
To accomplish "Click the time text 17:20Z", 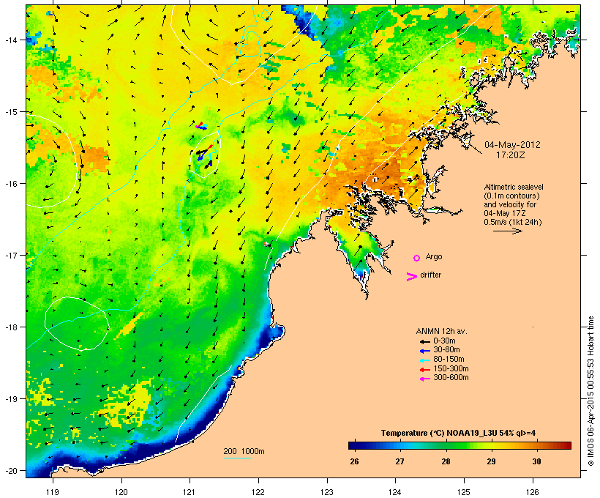I will (511, 155).
